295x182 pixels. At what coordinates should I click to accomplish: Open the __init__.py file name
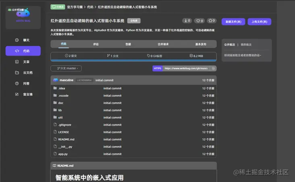(x=65, y=147)
